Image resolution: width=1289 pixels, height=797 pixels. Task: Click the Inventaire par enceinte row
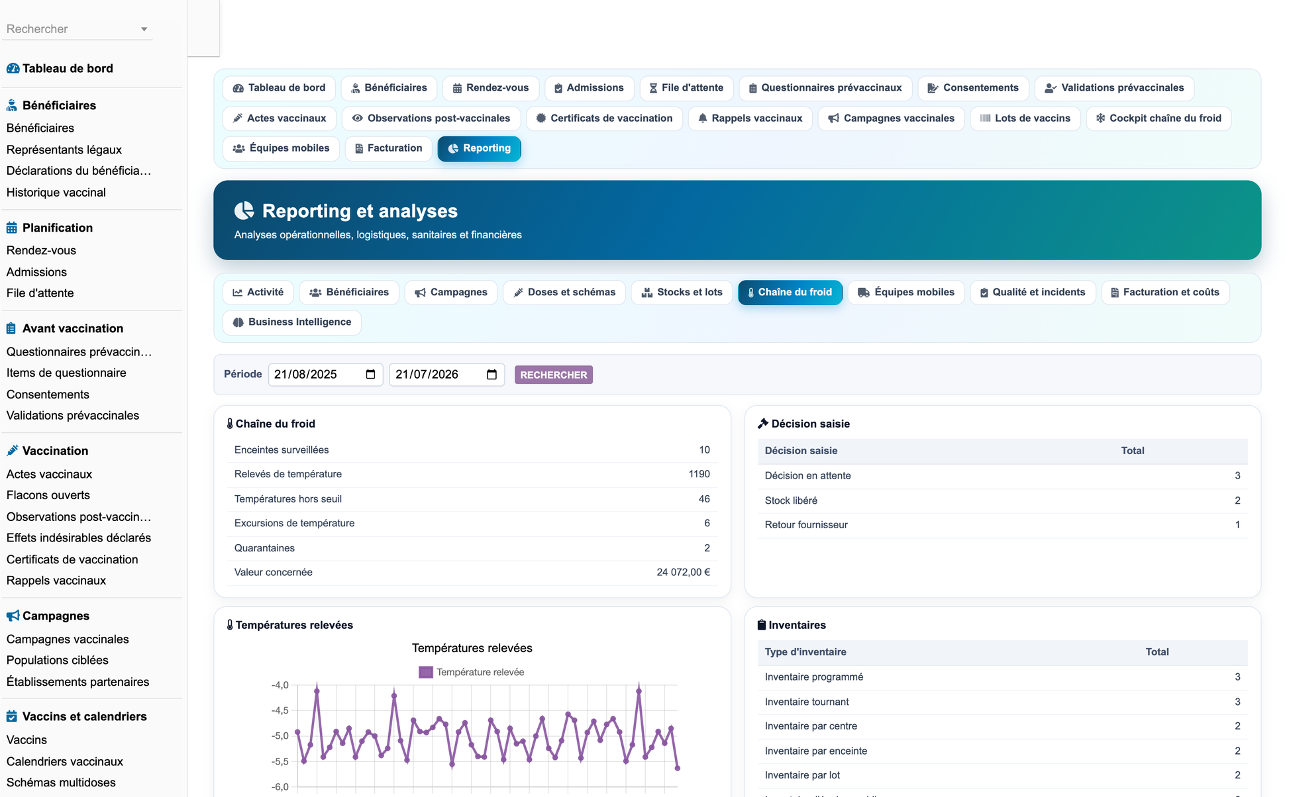click(1002, 751)
